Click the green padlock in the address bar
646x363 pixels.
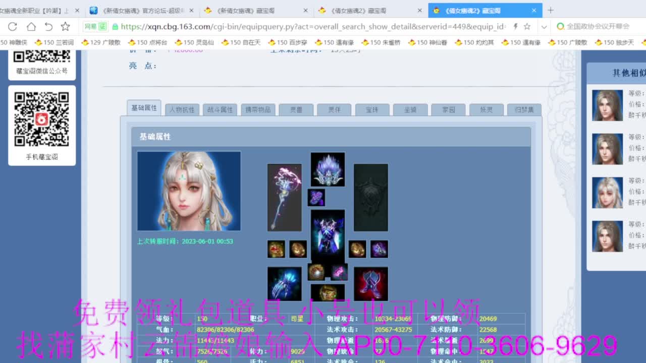tap(115, 27)
